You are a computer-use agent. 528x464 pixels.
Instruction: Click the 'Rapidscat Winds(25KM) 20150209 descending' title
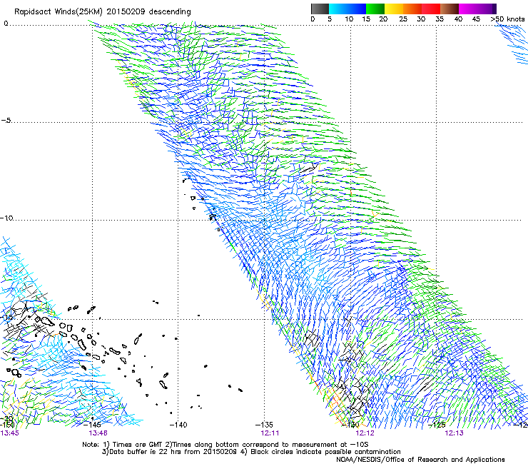pyautogui.click(x=102, y=12)
